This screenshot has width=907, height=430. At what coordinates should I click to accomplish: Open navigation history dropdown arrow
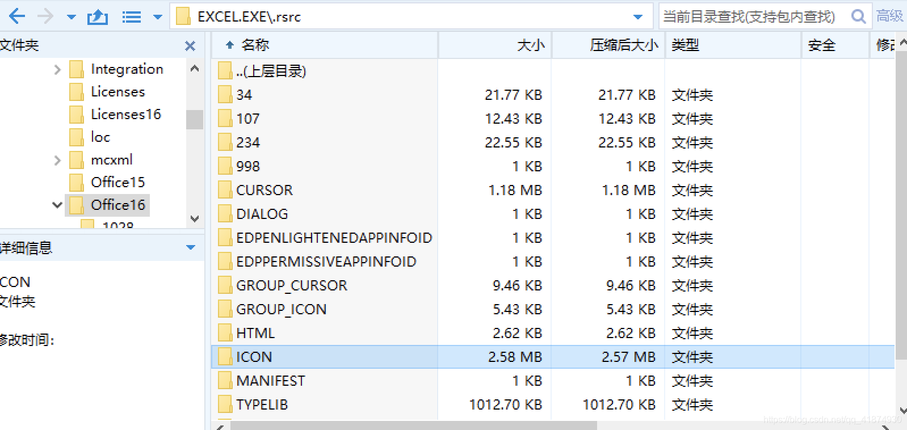[x=71, y=17]
